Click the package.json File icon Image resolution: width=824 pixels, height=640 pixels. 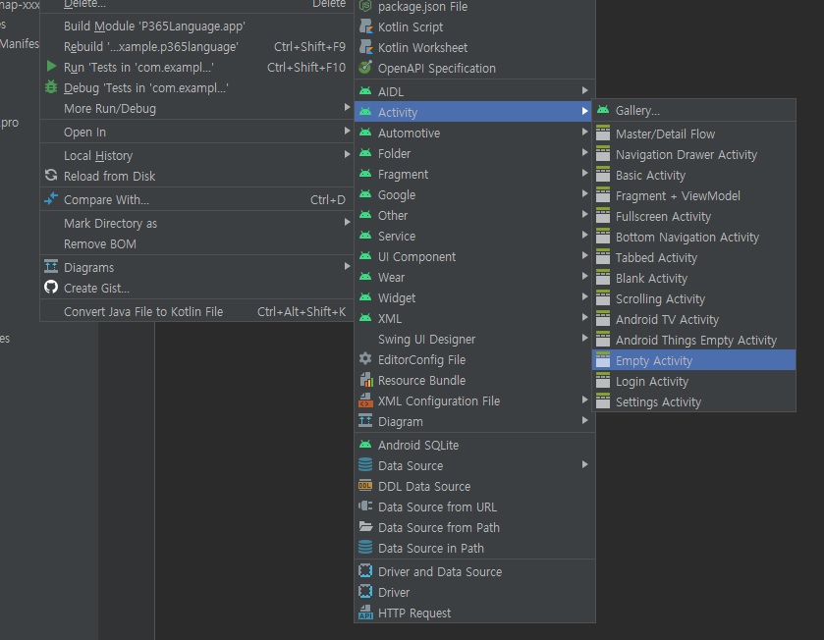(x=365, y=6)
